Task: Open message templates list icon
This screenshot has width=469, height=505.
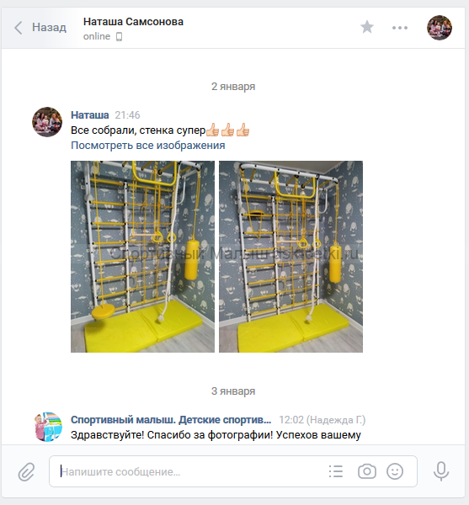Action: click(x=336, y=471)
